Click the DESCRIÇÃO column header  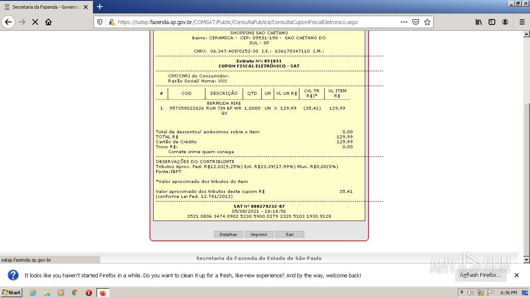(x=224, y=93)
